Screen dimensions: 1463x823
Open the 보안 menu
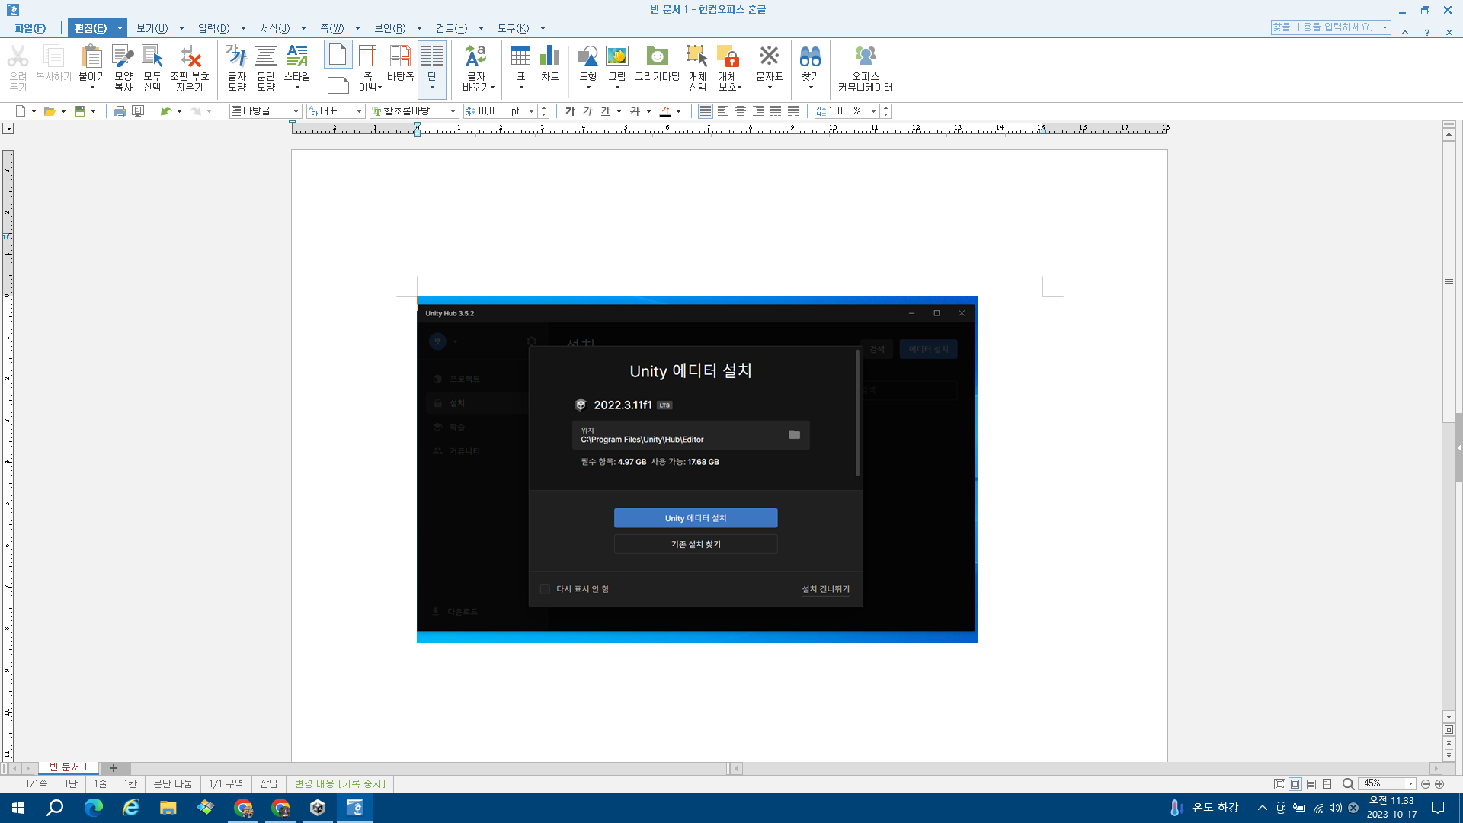tap(390, 28)
